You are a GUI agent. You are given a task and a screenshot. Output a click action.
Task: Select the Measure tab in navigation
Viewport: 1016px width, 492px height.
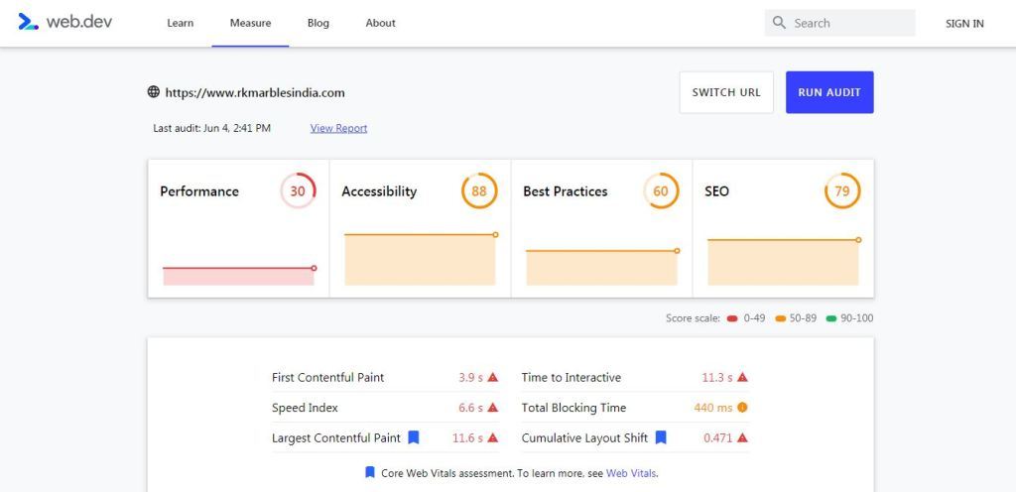tap(250, 23)
